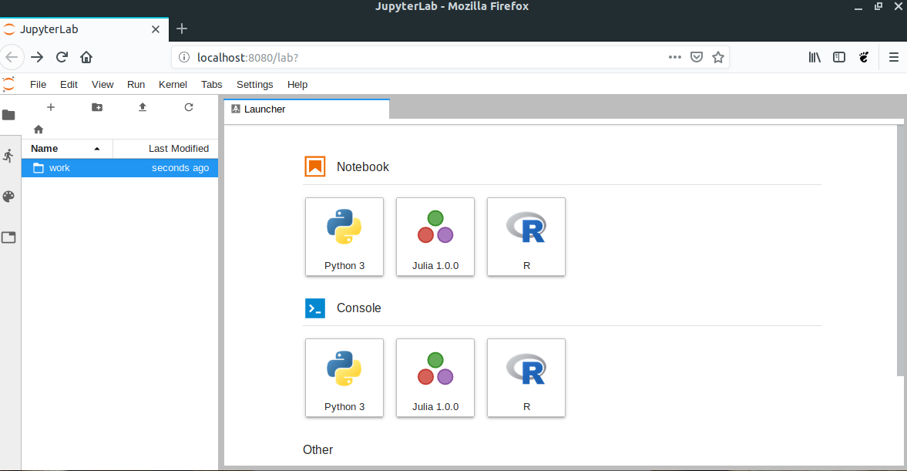Show site information for localhost

point(184,57)
